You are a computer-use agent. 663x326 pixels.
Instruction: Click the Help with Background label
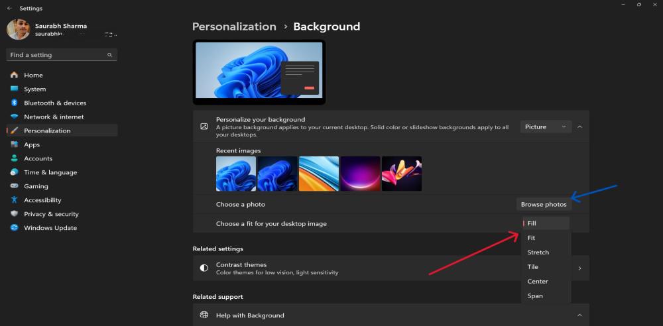click(250, 315)
